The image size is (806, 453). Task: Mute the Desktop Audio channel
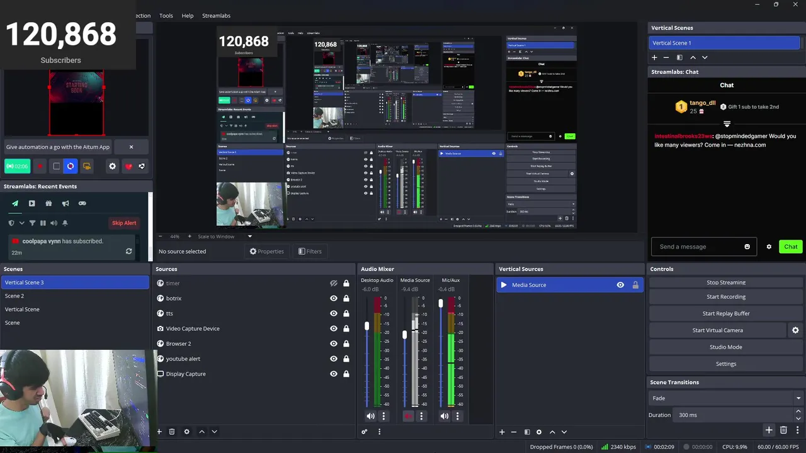pos(370,416)
